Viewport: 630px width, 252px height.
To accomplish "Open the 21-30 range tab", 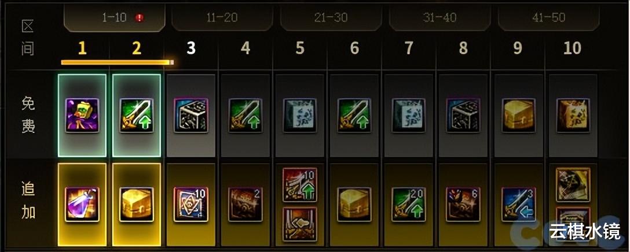I will [x=331, y=18].
